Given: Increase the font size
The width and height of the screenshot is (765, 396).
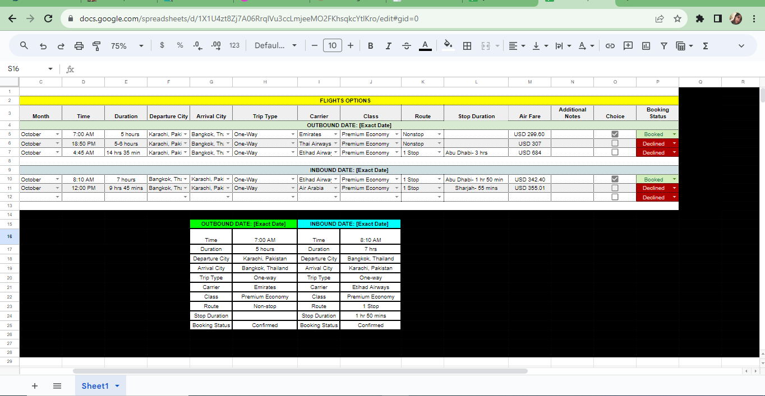Looking at the screenshot, I should (351, 46).
